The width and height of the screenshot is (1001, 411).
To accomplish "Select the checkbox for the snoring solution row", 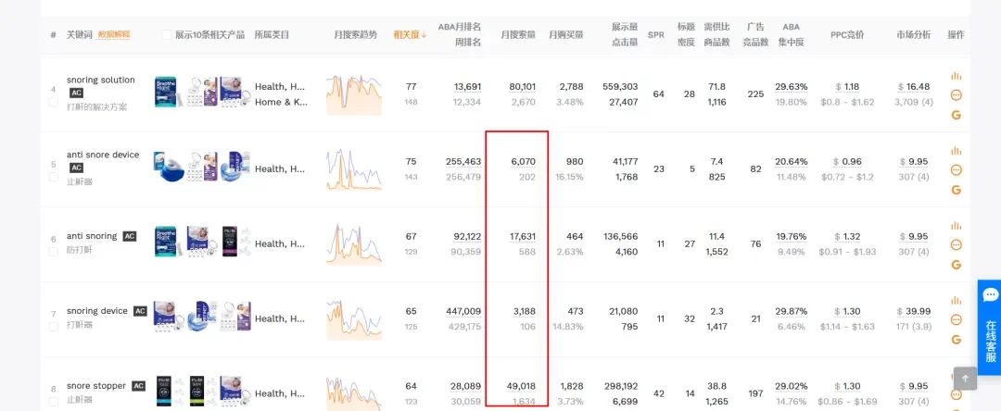I will [x=54, y=102].
